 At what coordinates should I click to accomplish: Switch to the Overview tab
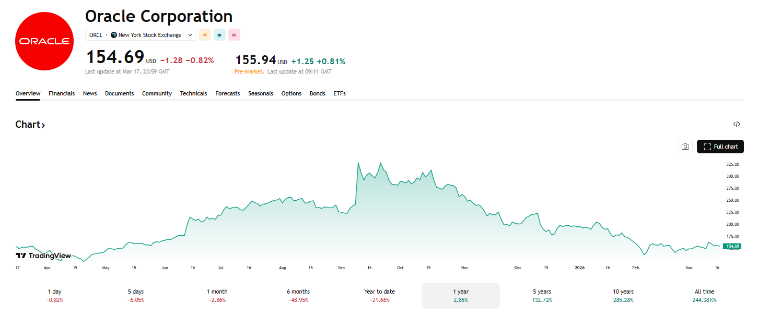click(28, 94)
